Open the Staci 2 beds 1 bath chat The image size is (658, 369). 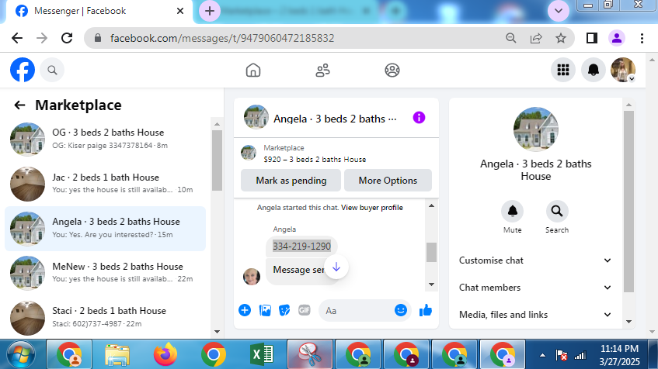click(106, 318)
